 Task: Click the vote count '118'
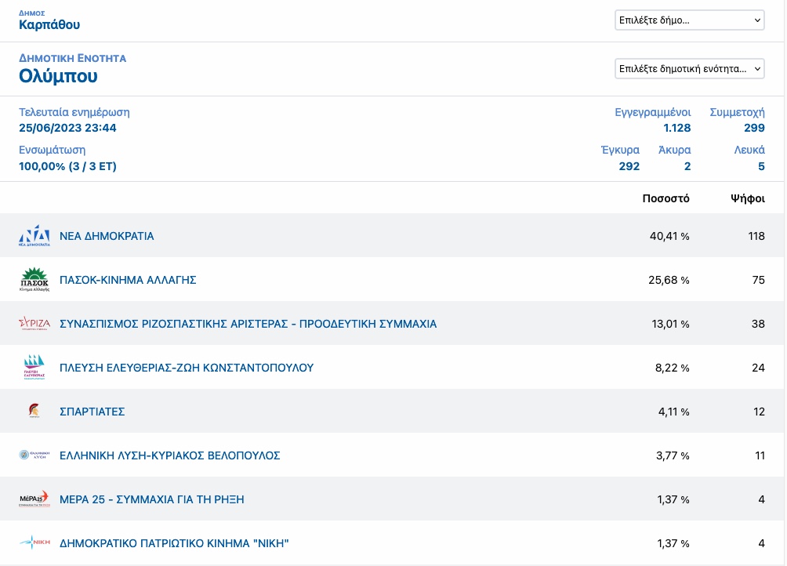(x=756, y=236)
